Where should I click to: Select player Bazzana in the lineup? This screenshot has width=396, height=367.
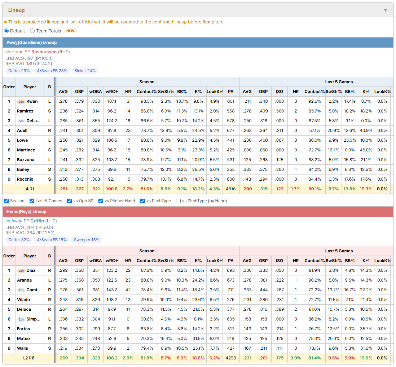point(26,160)
